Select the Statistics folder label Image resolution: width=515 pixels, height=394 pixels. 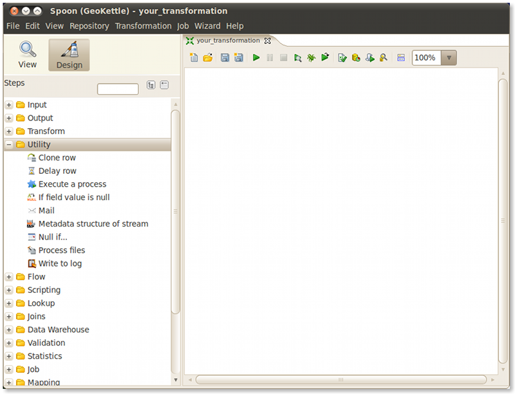44,356
